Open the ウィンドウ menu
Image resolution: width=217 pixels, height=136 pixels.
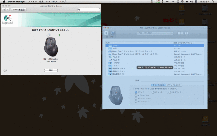(x=52, y=1)
